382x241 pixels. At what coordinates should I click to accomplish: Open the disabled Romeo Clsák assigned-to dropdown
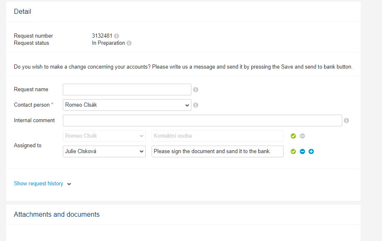[104, 136]
